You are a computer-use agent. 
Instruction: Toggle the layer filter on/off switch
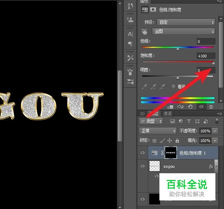[217, 121]
